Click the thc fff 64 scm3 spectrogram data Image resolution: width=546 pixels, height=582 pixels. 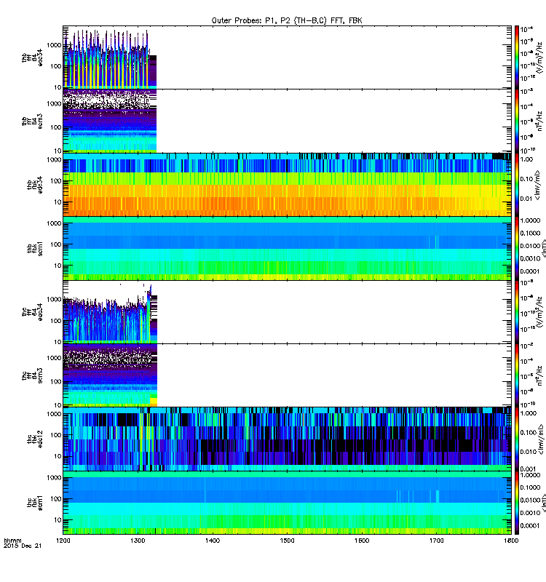click(x=110, y=375)
